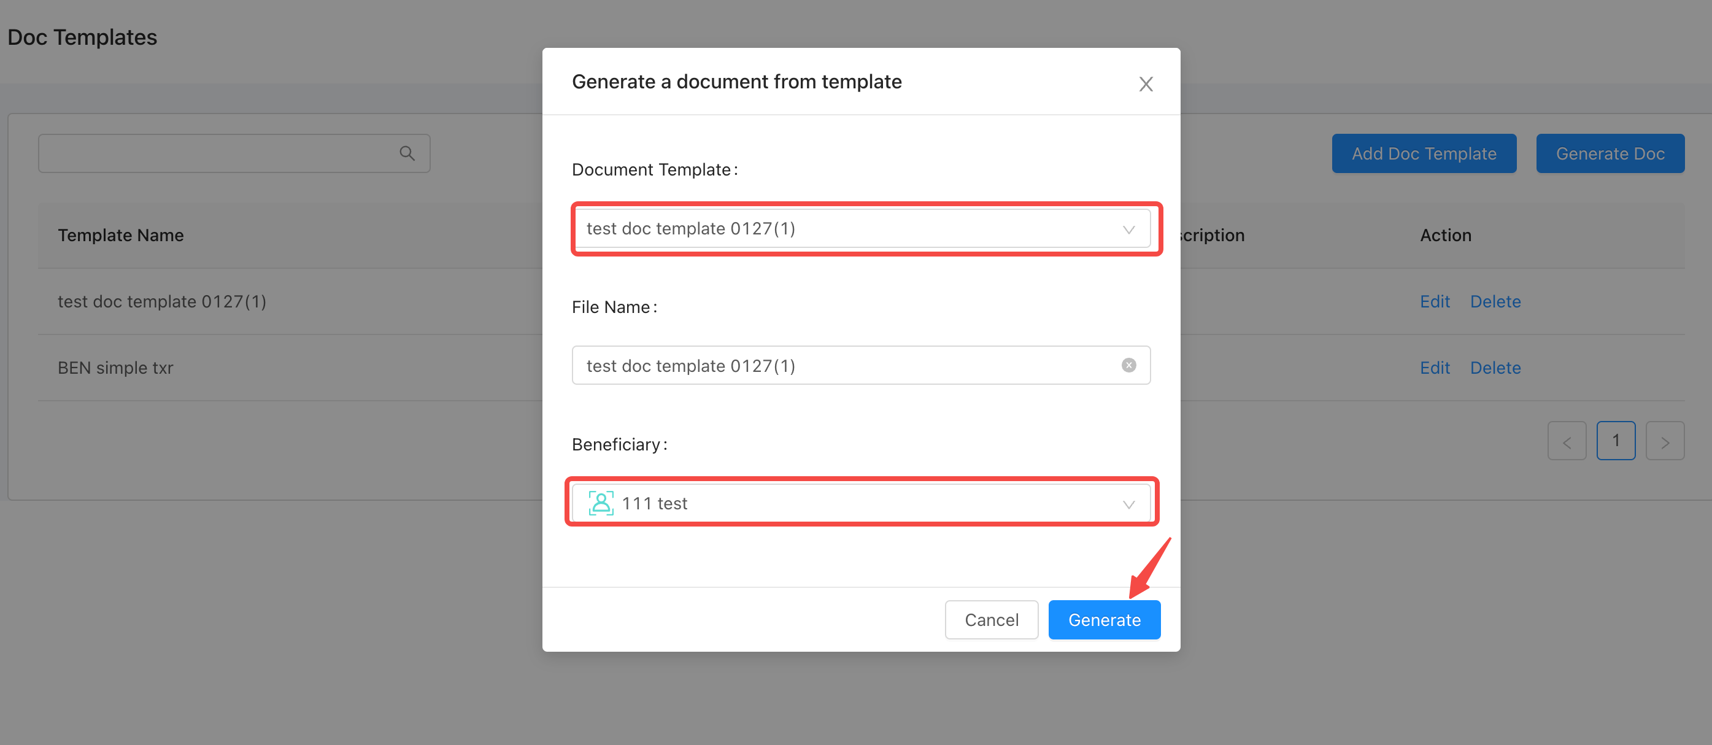
Task: Expand the Beneficiary dropdown arrow
Action: pos(1128,504)
